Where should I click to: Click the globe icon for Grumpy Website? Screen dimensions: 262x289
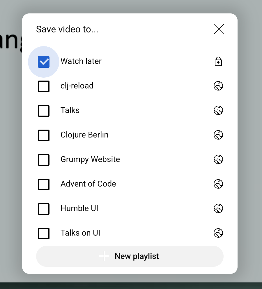[x=218, y=159]
